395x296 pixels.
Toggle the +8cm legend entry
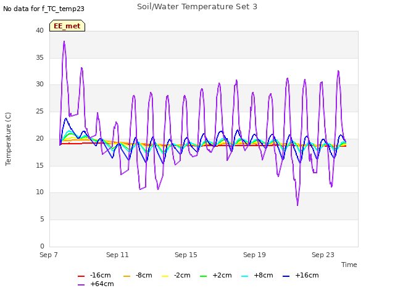257,276
